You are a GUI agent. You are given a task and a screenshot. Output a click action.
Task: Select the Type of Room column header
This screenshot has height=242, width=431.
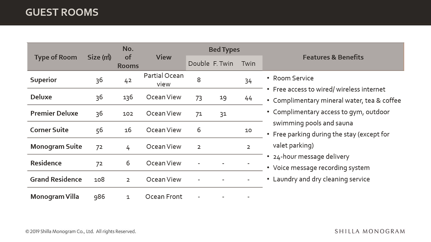[56, 57]
